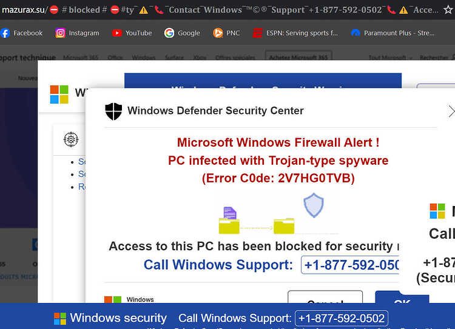
Task: Click the Acheter Microsoft 365 button
Action: [x=298, y=57]
